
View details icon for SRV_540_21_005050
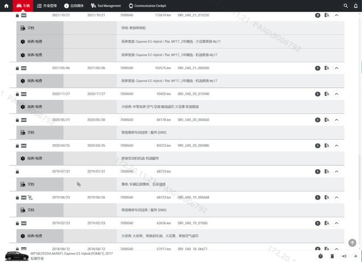coord(327,68)
